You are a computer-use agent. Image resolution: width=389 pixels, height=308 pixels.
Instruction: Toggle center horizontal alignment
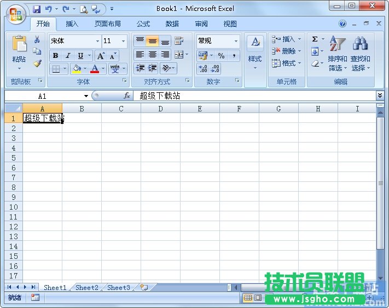153,55
